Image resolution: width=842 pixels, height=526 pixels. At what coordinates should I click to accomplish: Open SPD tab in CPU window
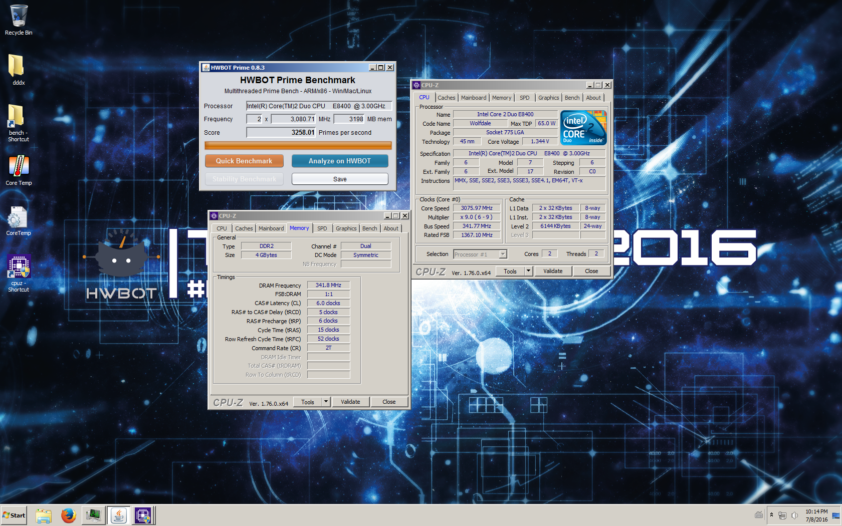click(525, 98)
